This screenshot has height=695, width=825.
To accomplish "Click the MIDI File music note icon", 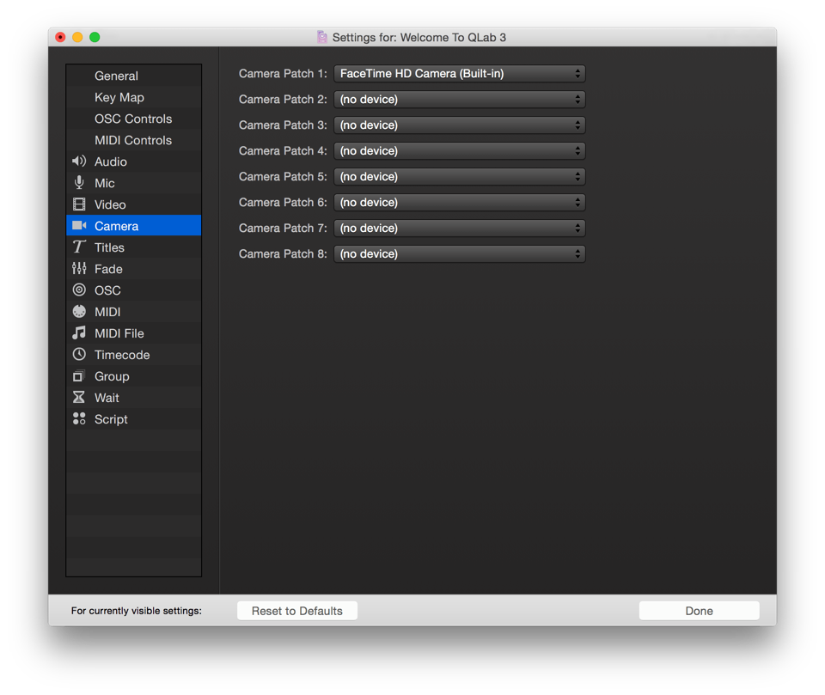I will (x=79, y=333).
